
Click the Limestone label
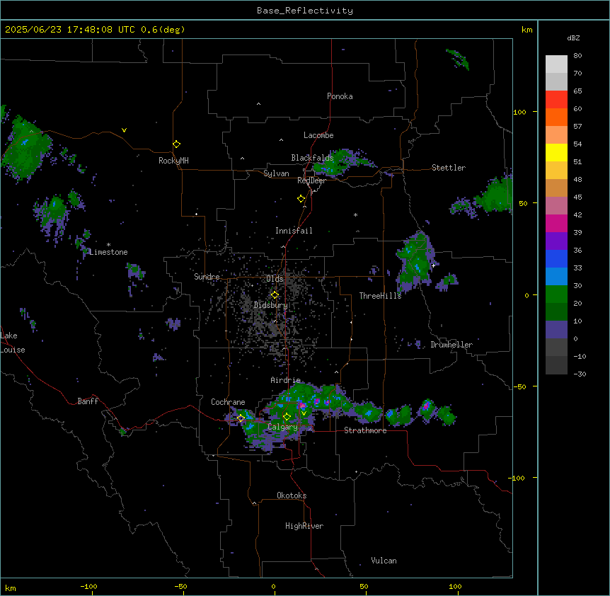pos(108,252)
